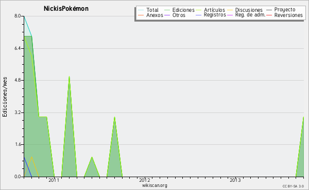309x190 pixels.
Task: Click the 4.8 y-axis label
Action: click(18, 80)
